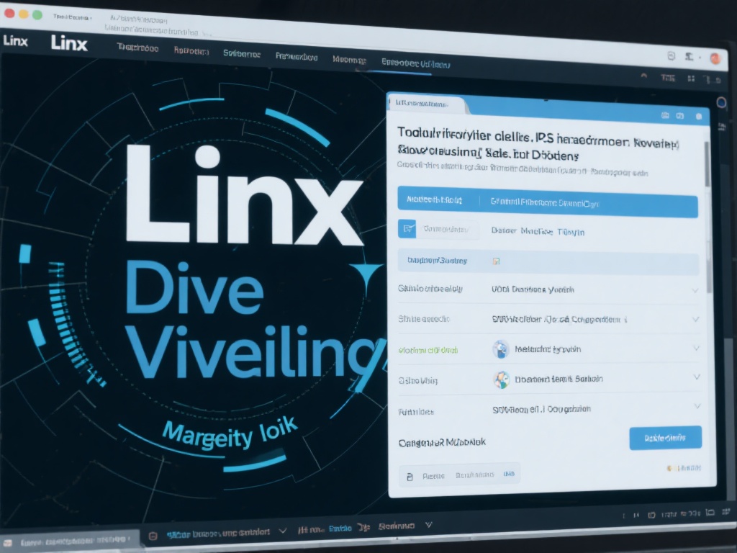Click the small yellow icon in the light-blue highlighted row
Viewport: 737px width, 553px height.
496,261
